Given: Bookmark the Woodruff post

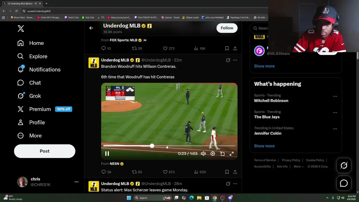Looking at the screenshot, I should pyautogui.click(x=227, y=172).
